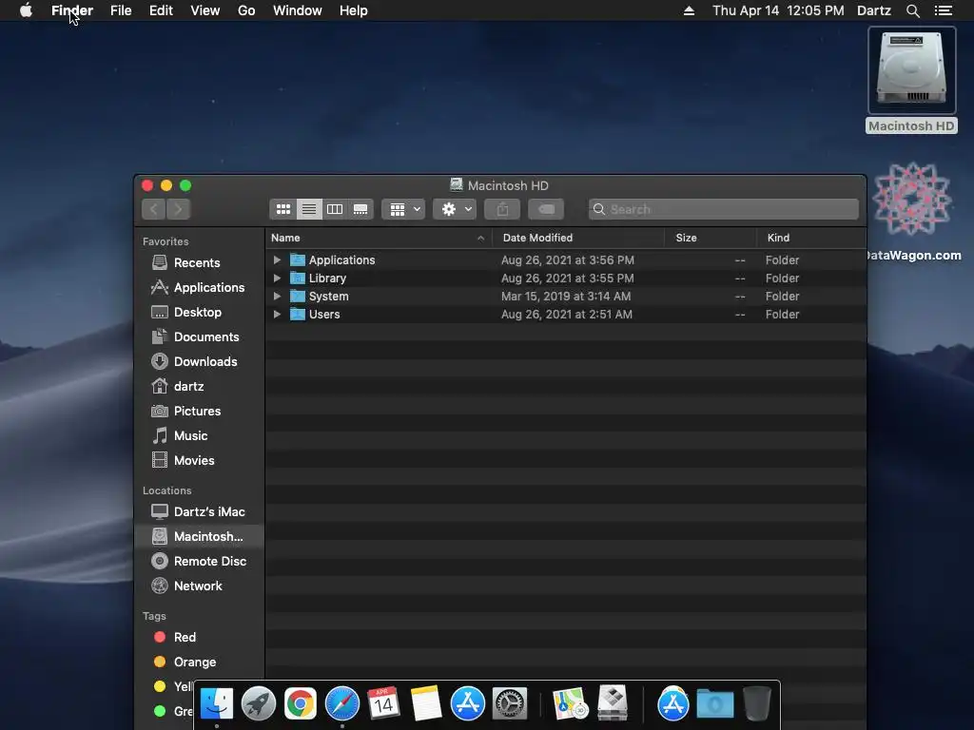The height and width of the screenshot is (730, 974).
Task: Sort by the Name column header
Action: [379, 238]
